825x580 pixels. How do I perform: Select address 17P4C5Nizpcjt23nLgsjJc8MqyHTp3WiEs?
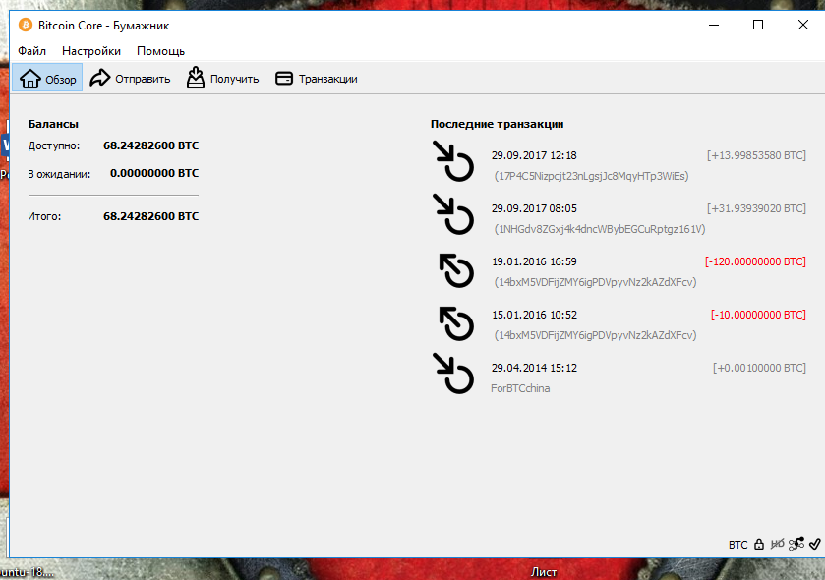pos(591,176)
